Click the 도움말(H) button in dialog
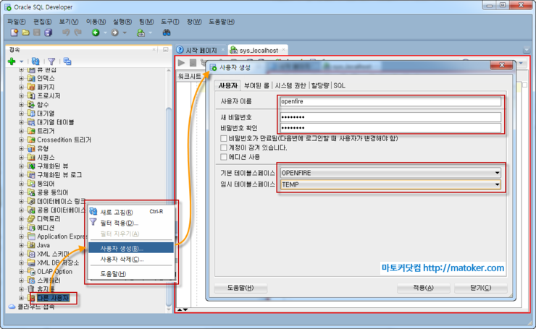The height and width of the screenshot is (329, 536). pos(240,288)
